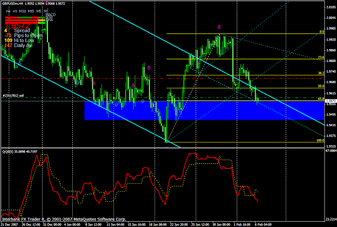The height and width of the screenshot is (227, 337).
Task: Click the Spread label
Action: coord(22,31)
